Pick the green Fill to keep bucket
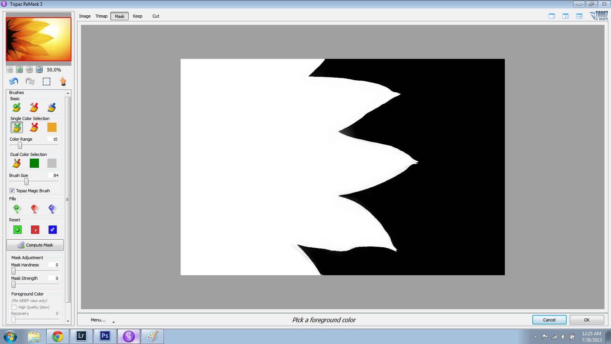This screenshot has height=344, width=611. pyautogui.click(x=17, y=209)
